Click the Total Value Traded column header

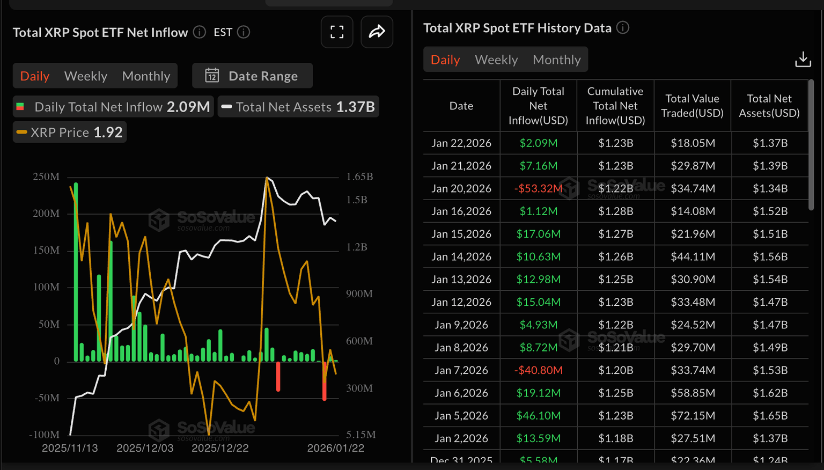coord(692,106)
